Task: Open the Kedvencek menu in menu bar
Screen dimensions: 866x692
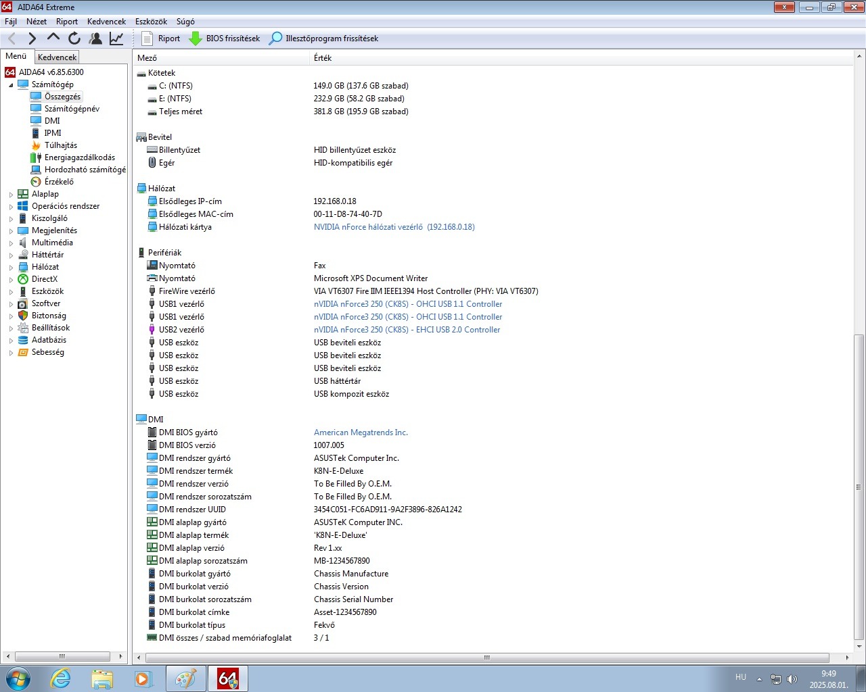Action: (107, 22)
